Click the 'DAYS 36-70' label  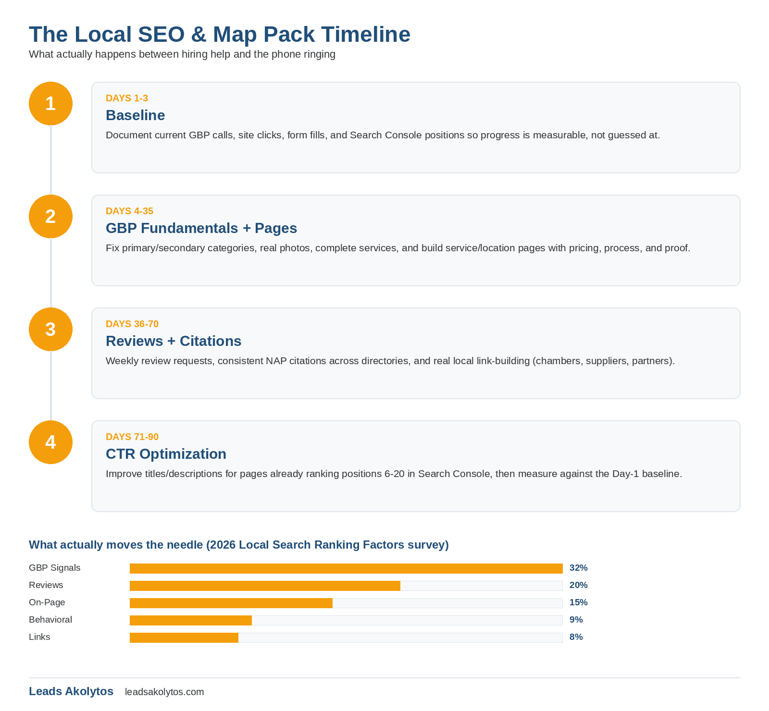[x=132, y=324]
